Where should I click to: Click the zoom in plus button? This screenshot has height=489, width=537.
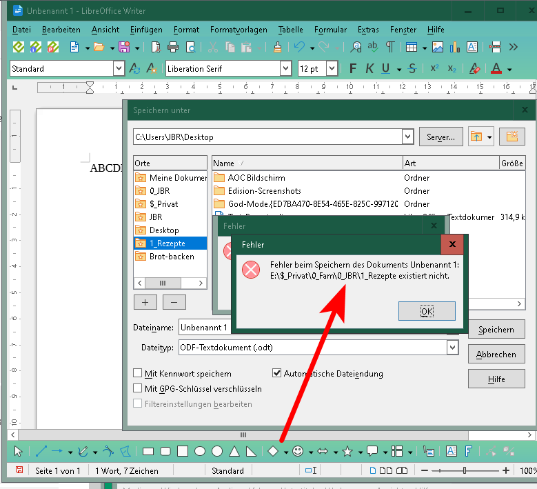pos(506,470)
